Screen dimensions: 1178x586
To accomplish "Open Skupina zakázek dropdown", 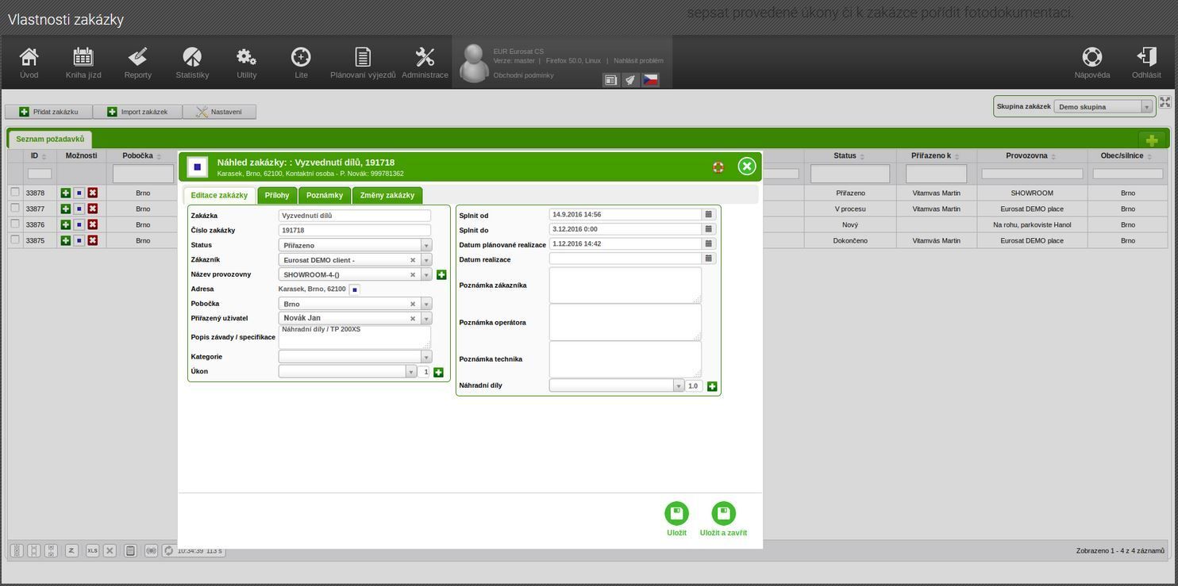I will tap(1146, 107).
